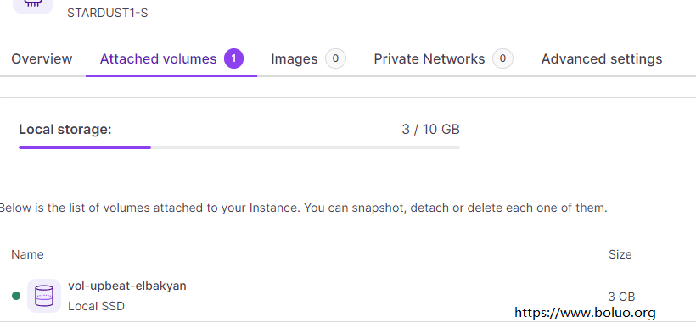Click the STARDUST1-S instance type label
696x328 pixels.
(108, 14)
